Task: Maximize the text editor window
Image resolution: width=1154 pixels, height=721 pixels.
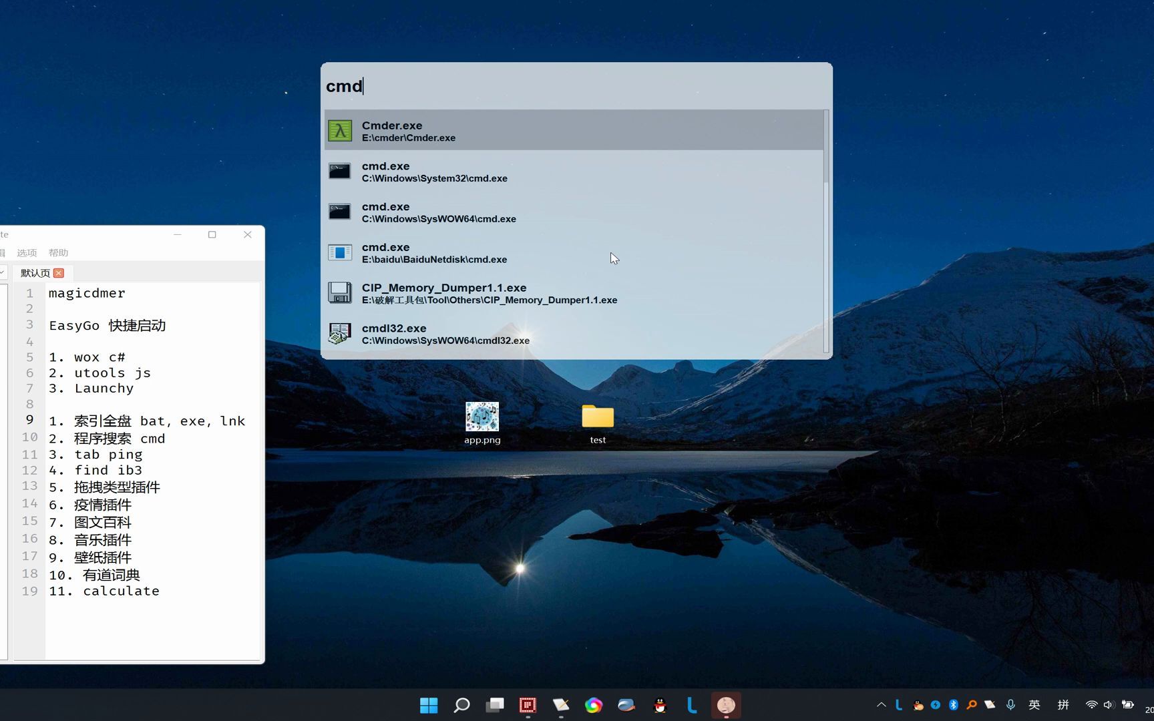Action: 212,234
